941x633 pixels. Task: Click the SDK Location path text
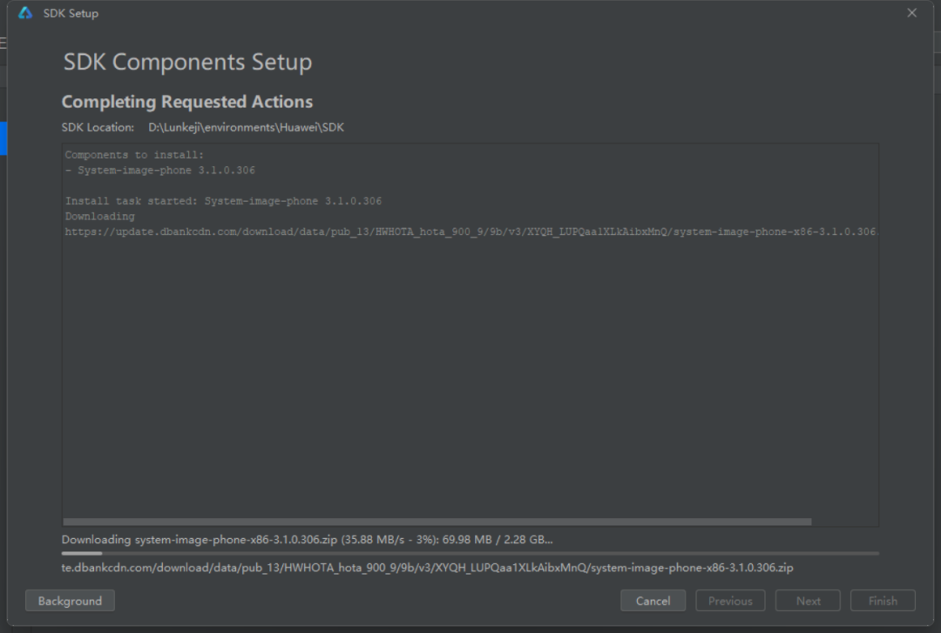[246, 127]
